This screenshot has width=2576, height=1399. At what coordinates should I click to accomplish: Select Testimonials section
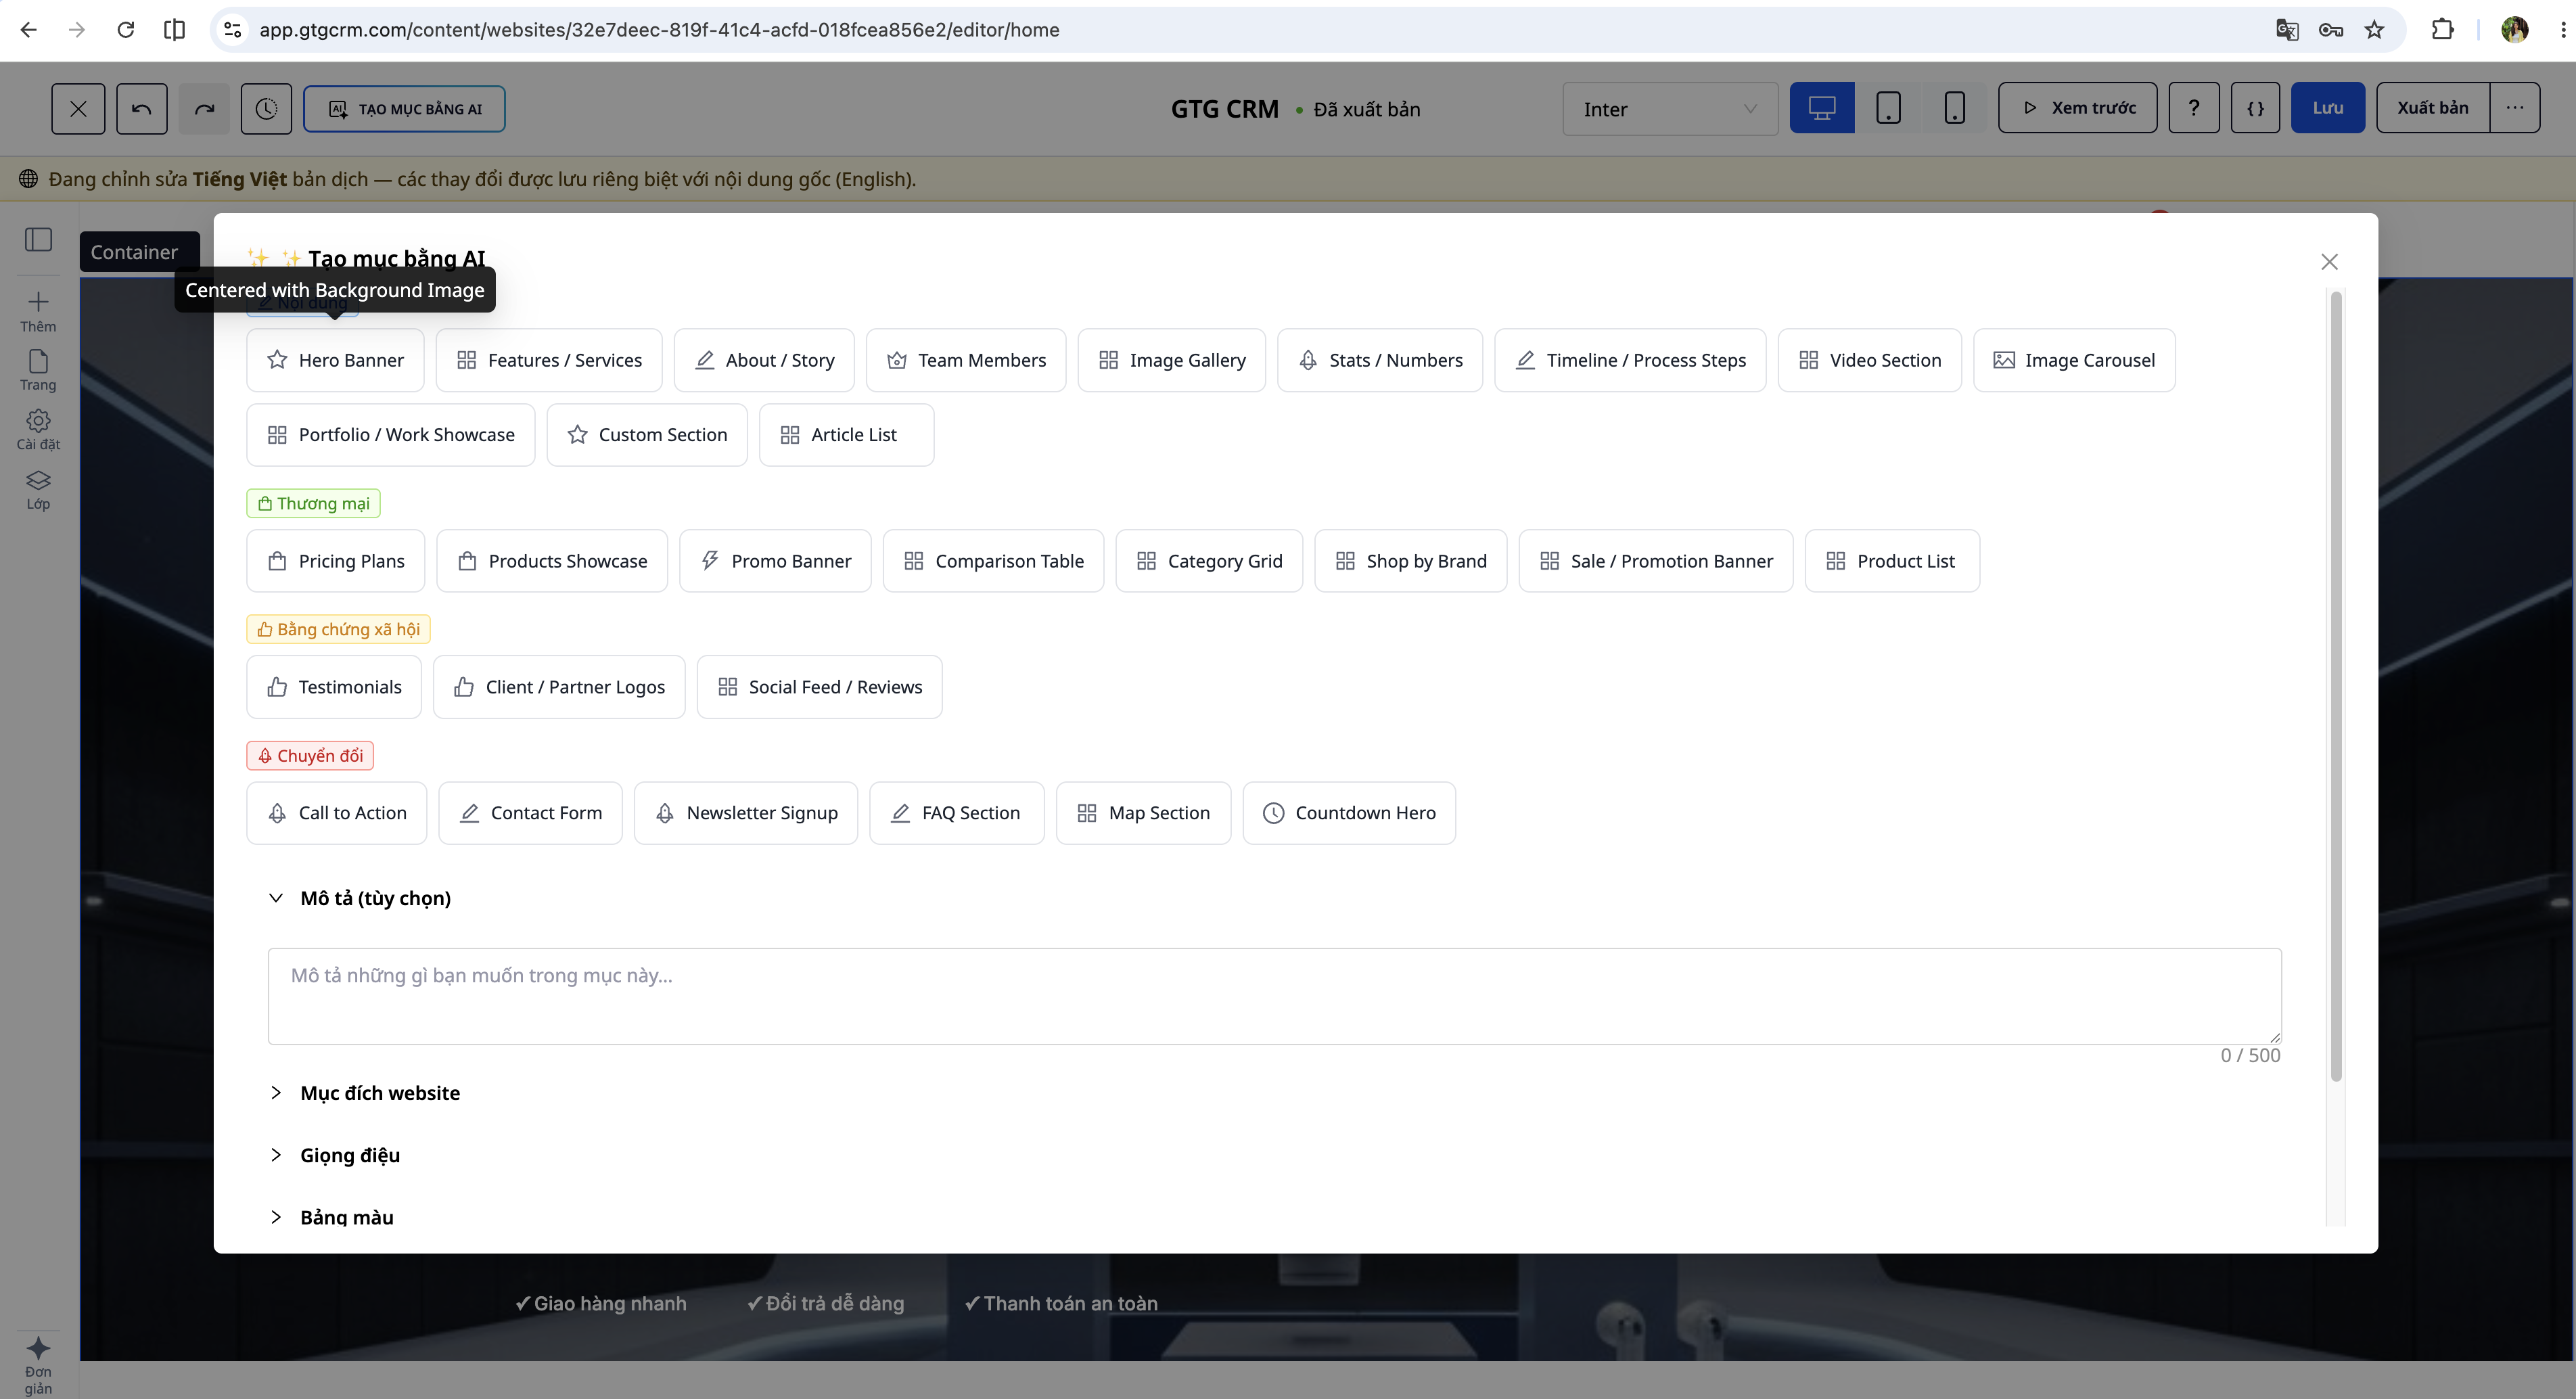click(x=334, y=687)
